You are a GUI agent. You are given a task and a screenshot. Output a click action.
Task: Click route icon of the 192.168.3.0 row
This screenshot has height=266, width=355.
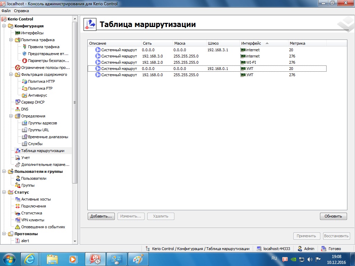[98, 56]
